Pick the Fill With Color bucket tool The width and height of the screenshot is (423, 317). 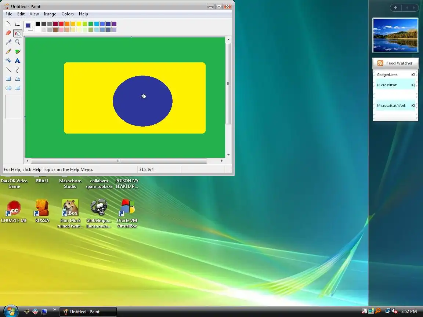[18, 33]
